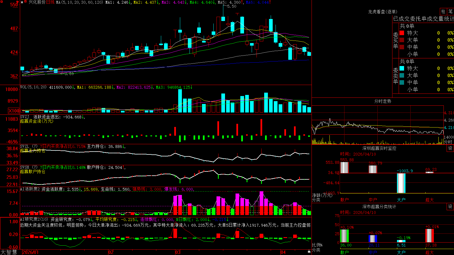Click the MA4: 4.640 value

[x=202, y=2]
